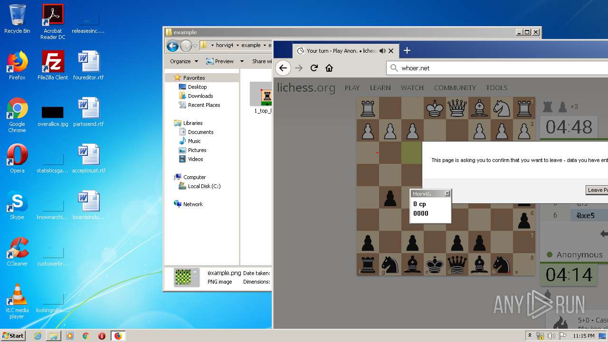The width and height of the screenshot is (608, 342).
Task: Select the black king on the board
Action: coord(435,265)
